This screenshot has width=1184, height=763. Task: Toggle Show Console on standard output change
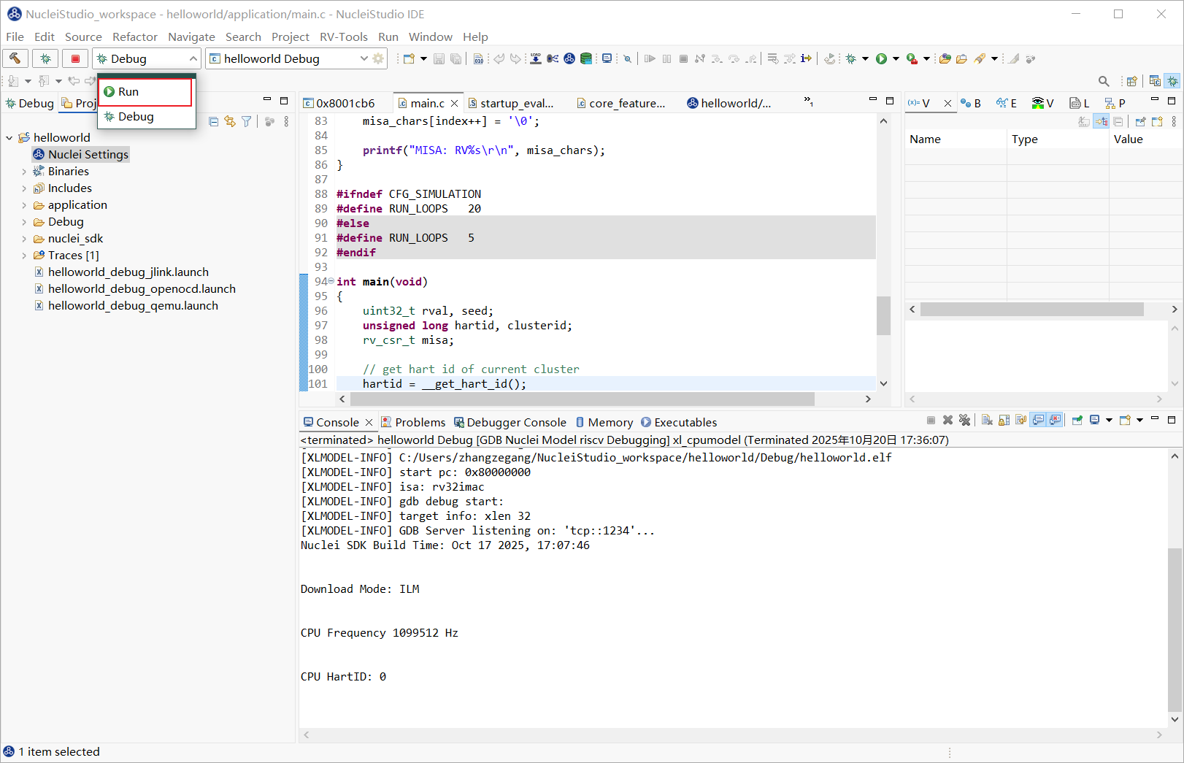(x=1038, y=420)
